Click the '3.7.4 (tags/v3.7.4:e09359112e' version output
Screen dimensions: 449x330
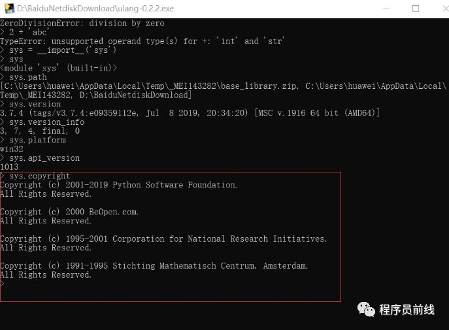[190, 113]
